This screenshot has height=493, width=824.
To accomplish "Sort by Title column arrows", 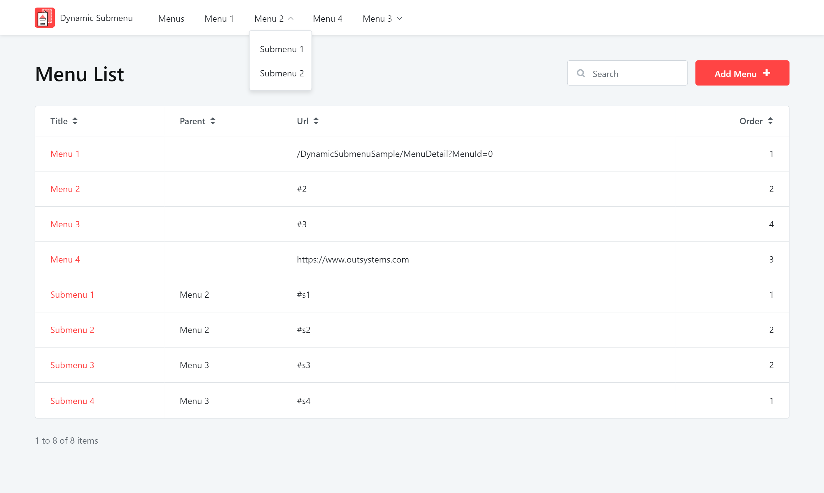I will click(75, 121).
